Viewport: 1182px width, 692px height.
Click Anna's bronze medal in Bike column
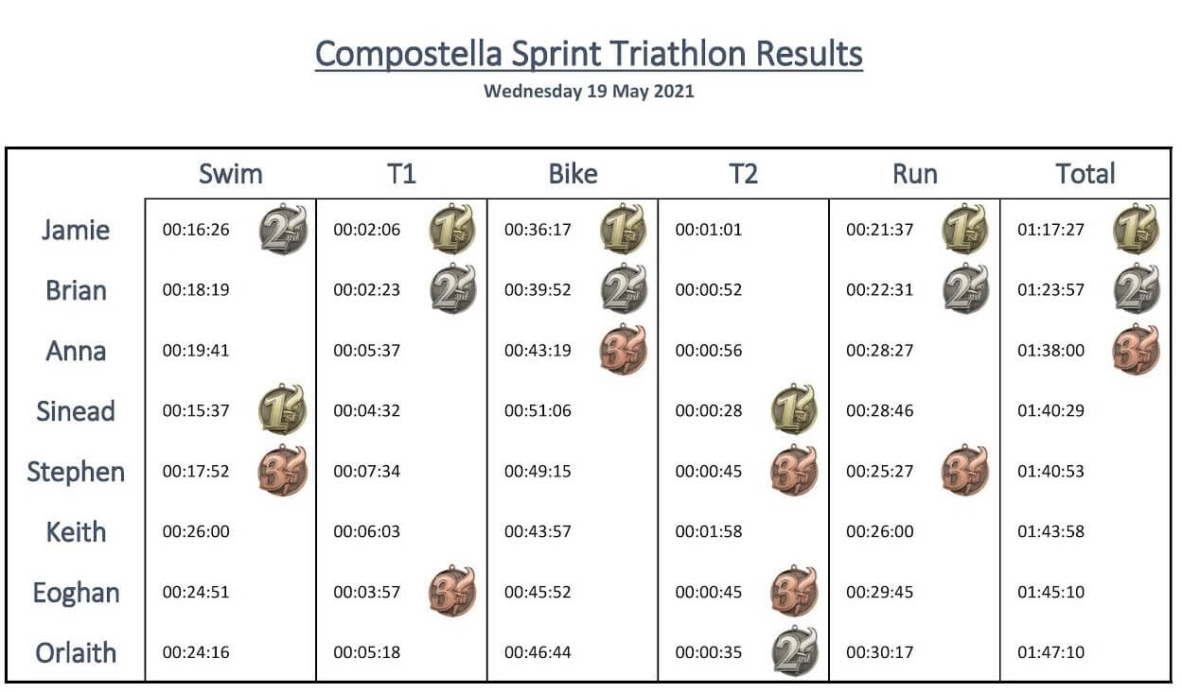(x=625, y=350)
